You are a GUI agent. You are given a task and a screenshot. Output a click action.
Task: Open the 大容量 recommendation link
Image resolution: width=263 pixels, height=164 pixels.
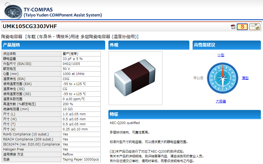tap(221, 101)
